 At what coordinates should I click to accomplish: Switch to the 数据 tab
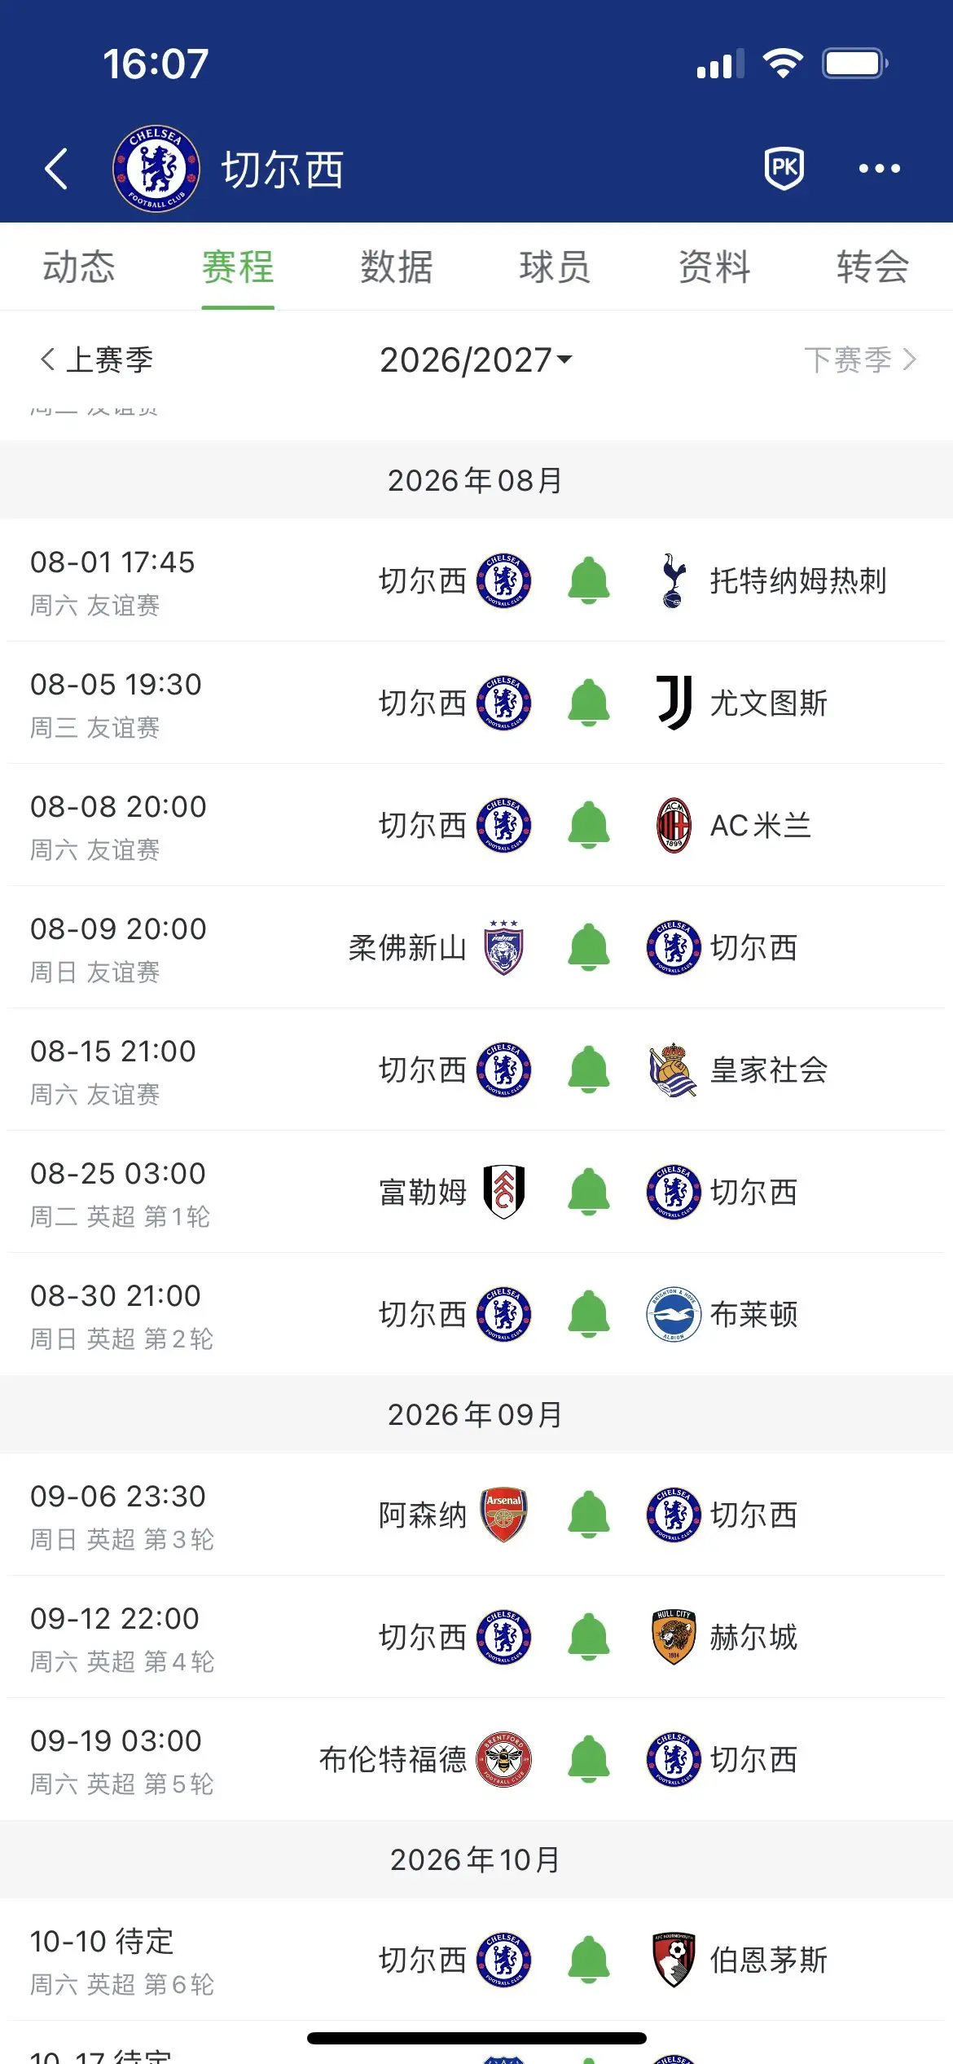pos(396,267)
